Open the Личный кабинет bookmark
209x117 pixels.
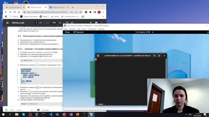click(x=70, y=17)
